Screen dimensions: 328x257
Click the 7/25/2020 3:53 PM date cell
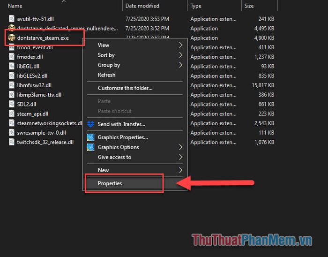[147, 19]
